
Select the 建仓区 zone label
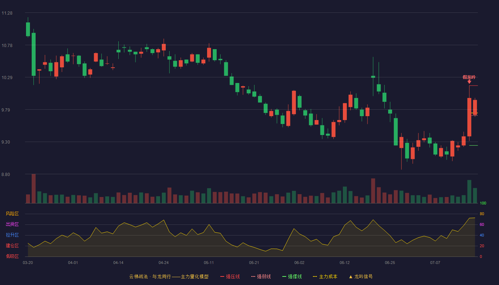tap(12, 246)
